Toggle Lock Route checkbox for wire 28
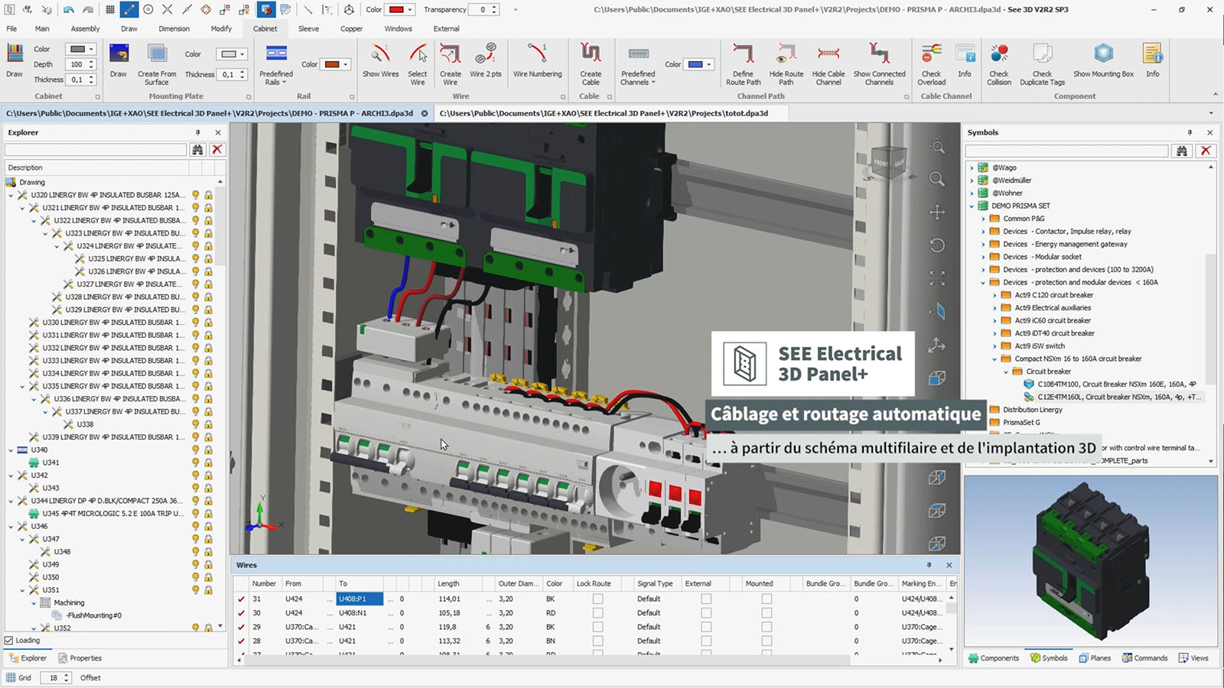The height and width of the screenshot is (688, 1224). tap(597, 641)
